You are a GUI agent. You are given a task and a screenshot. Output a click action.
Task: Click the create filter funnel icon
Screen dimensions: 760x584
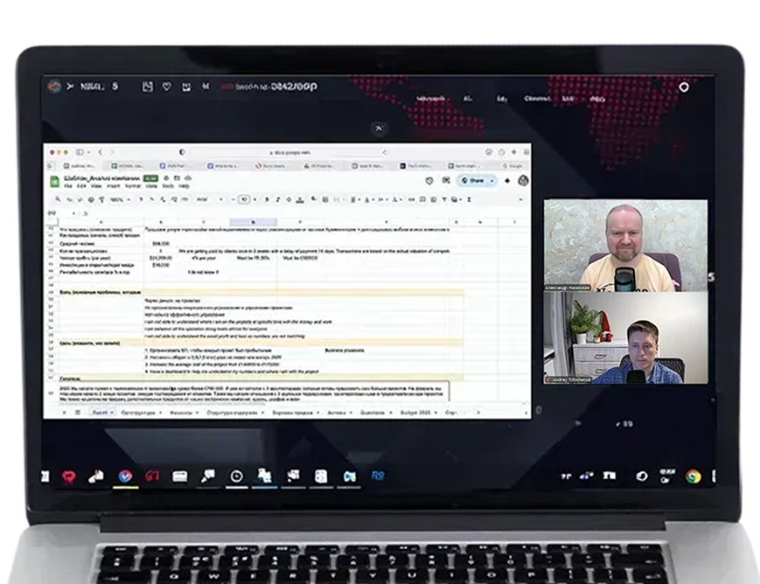pyautogui.click(x=444, y=199)
